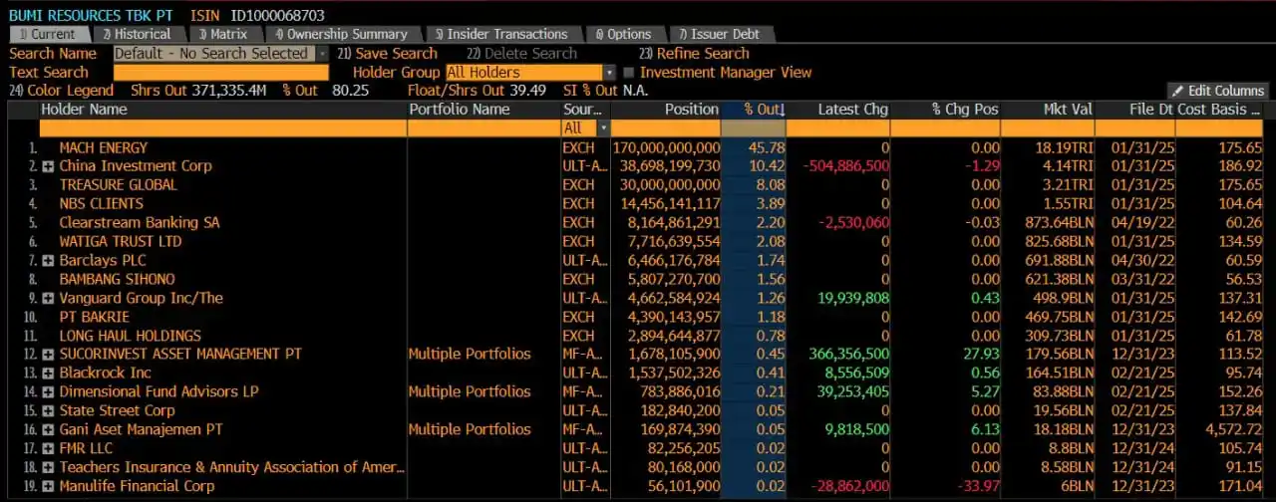The width and height of the screenshot is (1276, 502).
Task: Click the BUMI RESOURCES TBK PT title
Action: (x=93, y=16)
